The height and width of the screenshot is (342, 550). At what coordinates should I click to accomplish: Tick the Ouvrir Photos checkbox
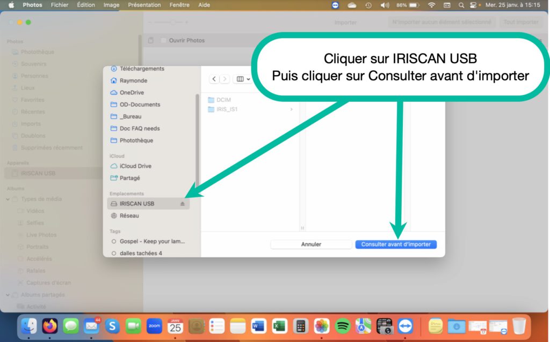163,41
